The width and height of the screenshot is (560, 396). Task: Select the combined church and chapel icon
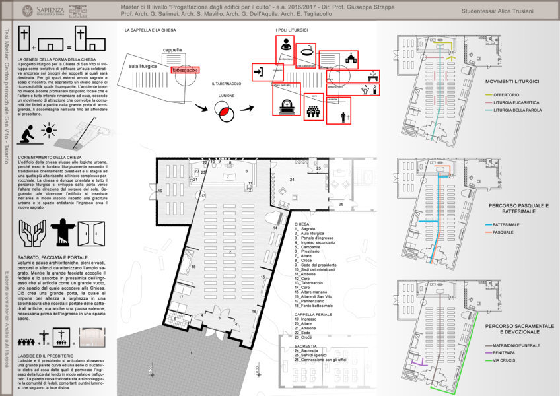click(90, 38)
